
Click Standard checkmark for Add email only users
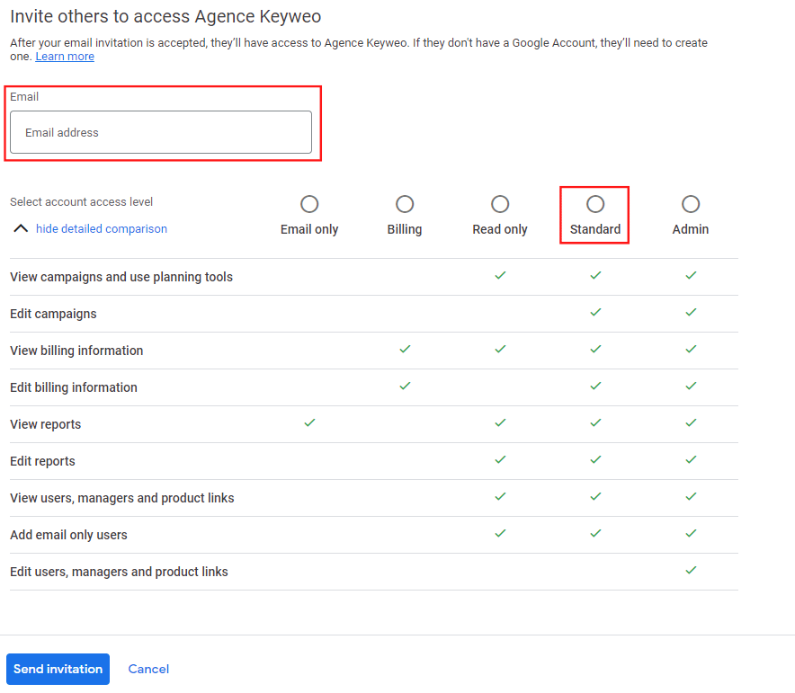click(x=595, y=533)
